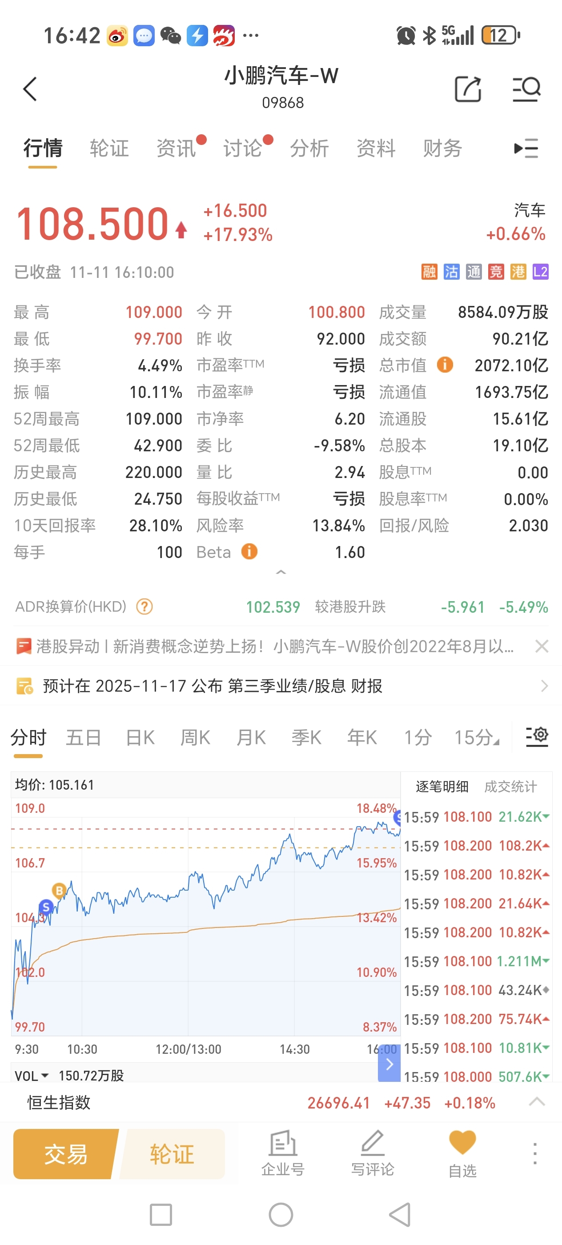Open three-dot more options at bottom

(534, 1154)
